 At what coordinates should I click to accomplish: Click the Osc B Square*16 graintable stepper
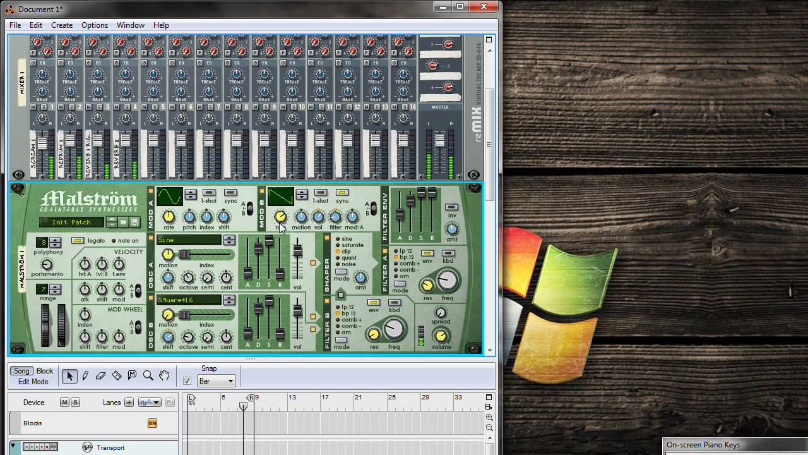click(229, 300)
